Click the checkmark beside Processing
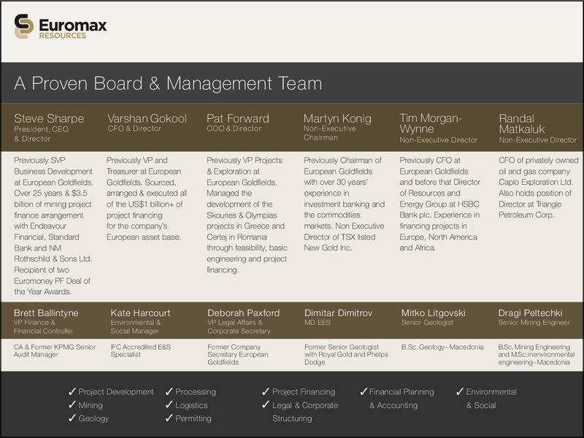Screen dimensions: 584x438 point(169,391)
